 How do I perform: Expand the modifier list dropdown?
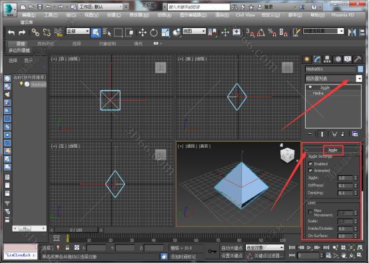[x=359, y=79]
